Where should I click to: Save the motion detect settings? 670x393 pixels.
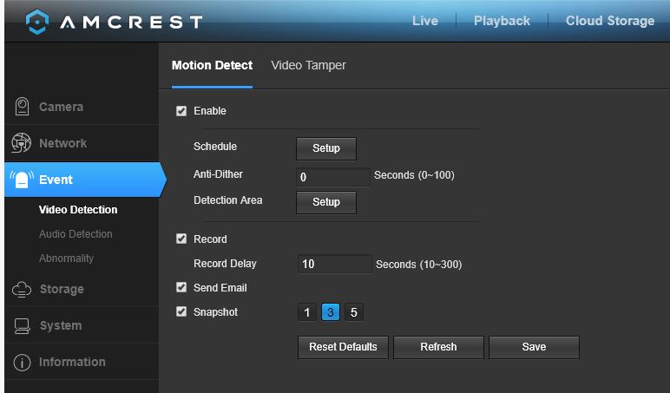[534, 347]
